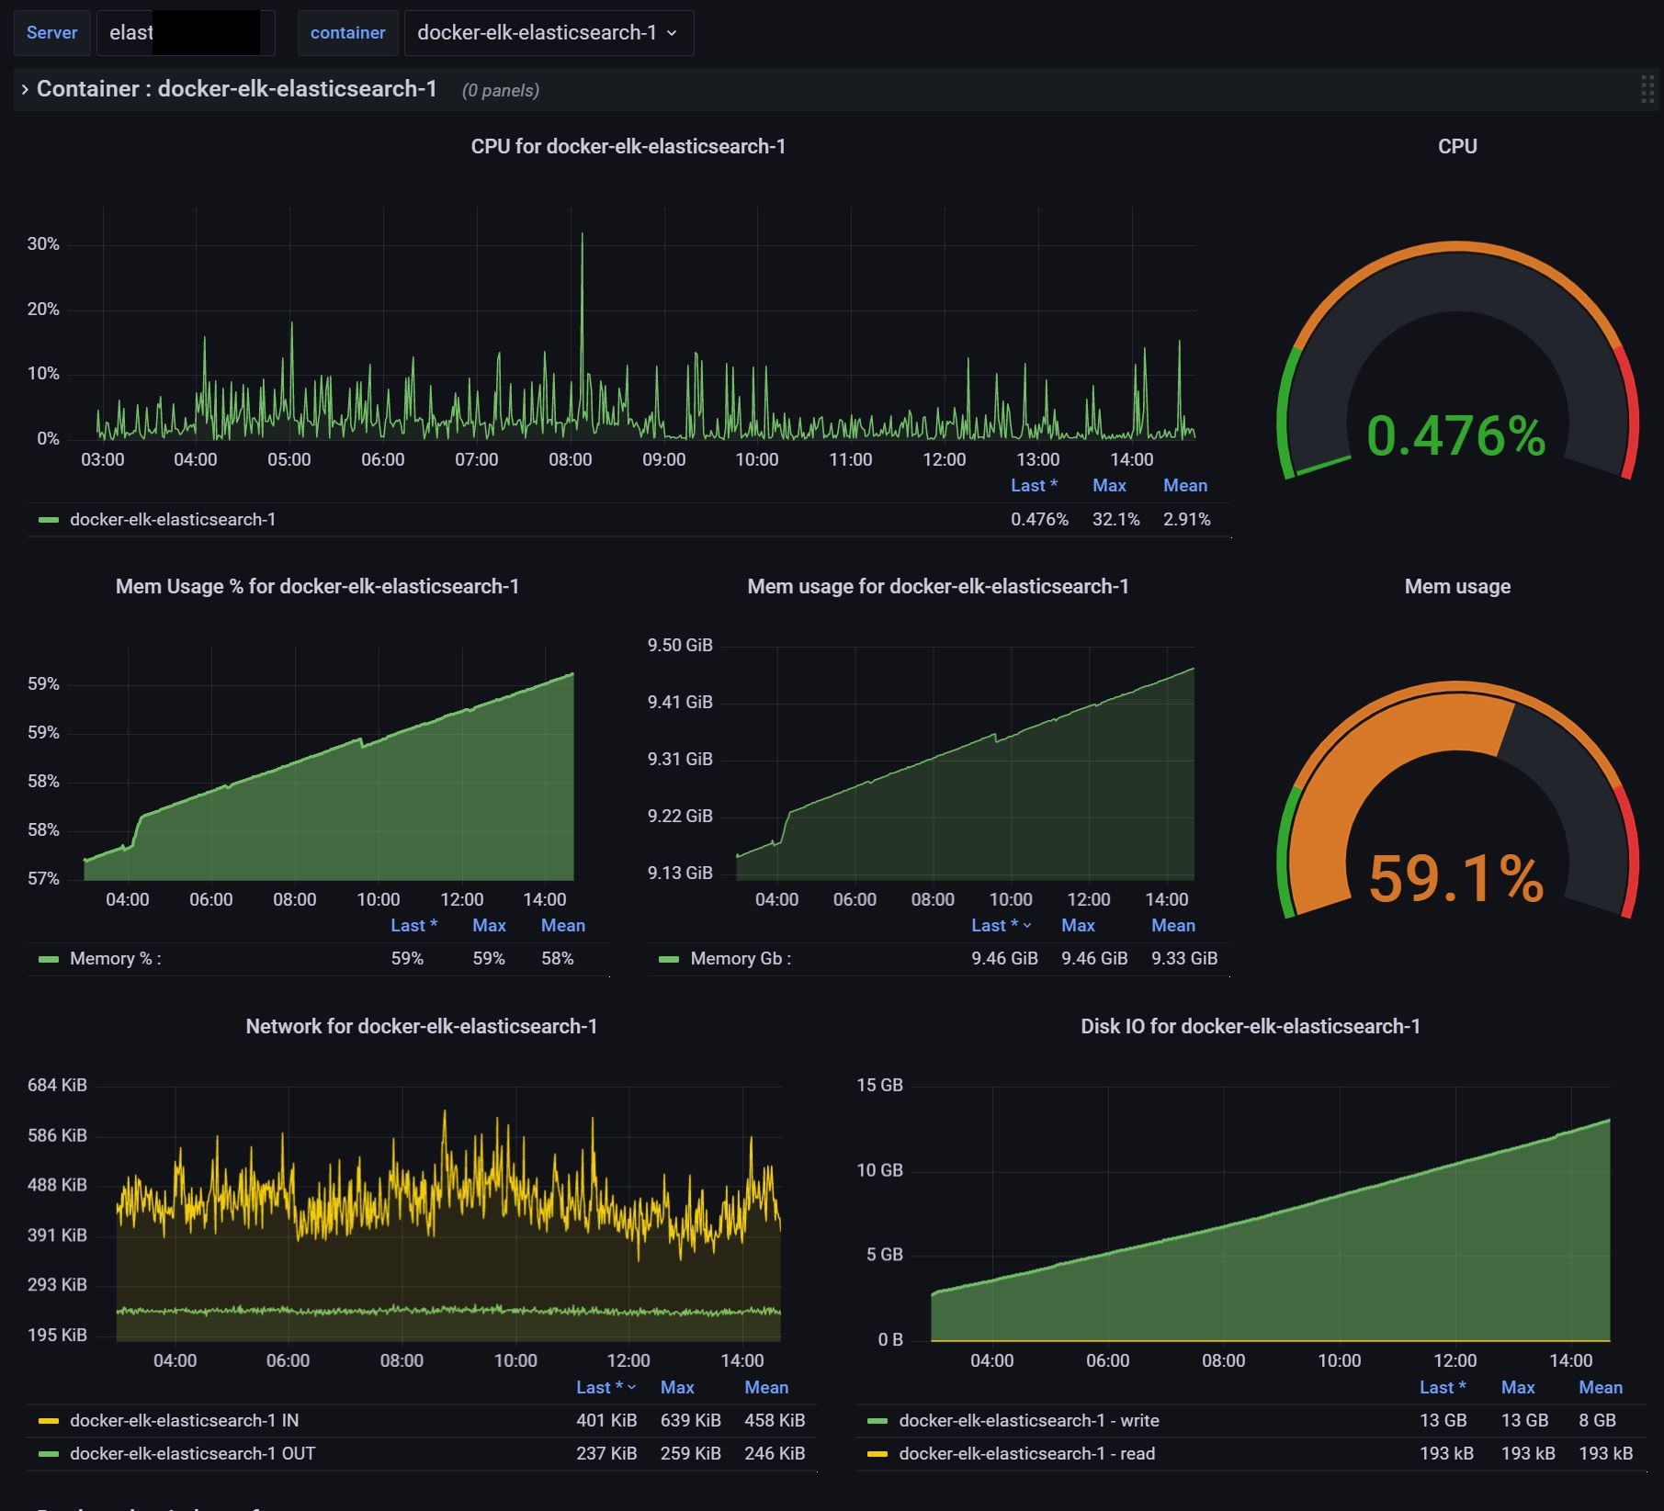Sort Memory % legend by Mean
1664x1511 pixels.
pyautogui.click(x=563, y=926)
